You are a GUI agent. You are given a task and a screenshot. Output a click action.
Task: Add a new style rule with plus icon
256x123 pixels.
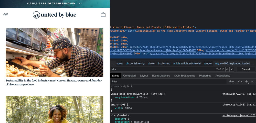(x=247, y=81)
